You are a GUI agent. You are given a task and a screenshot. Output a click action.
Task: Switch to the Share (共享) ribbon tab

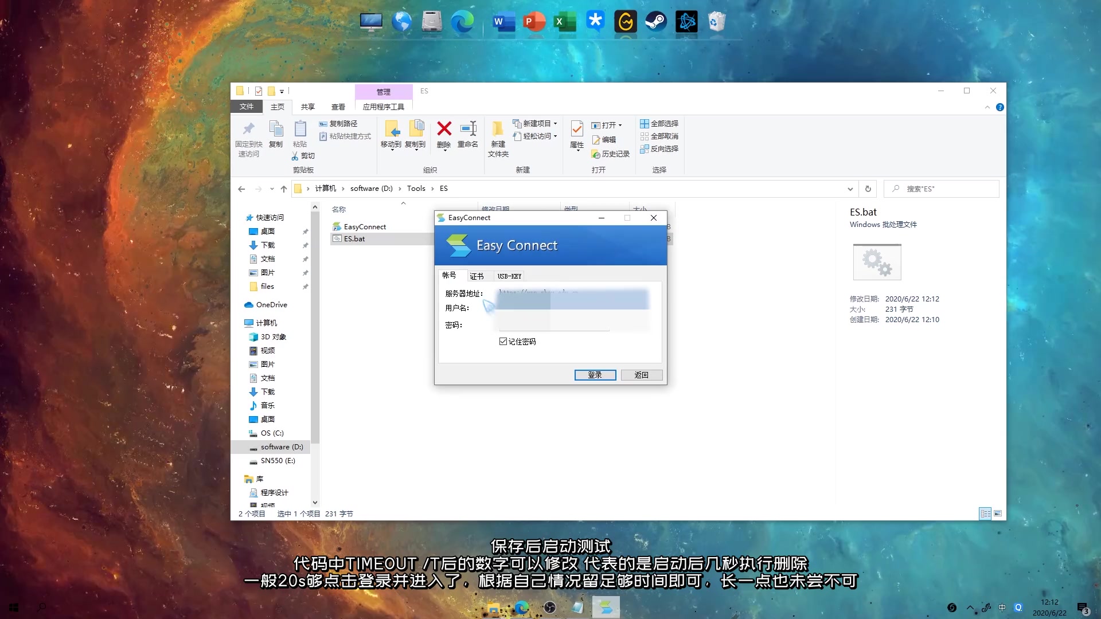(308, 107)
